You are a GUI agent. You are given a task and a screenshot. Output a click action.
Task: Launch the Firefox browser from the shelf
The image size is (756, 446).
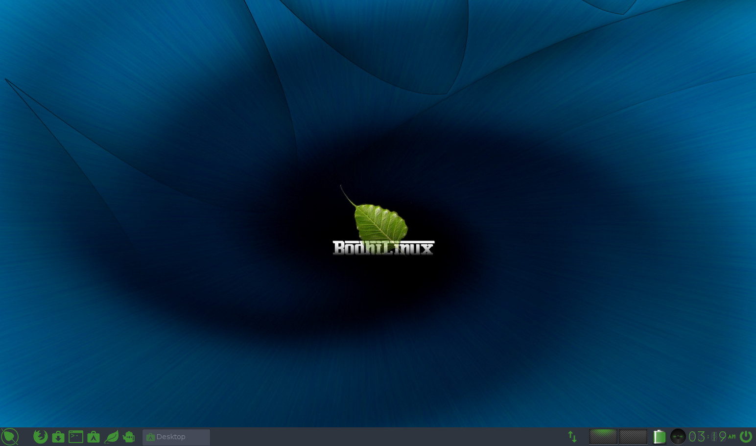tap(41, 436)
